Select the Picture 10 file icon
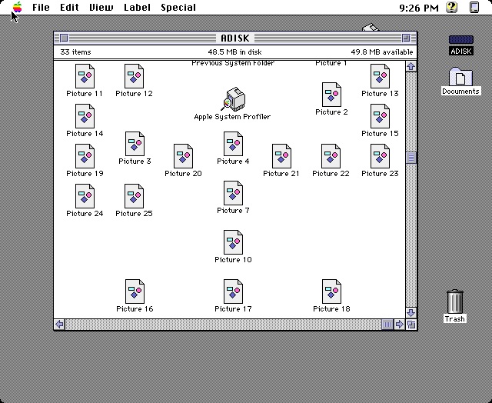This screenshot has height=403, width=492. [x=233, y=242]
